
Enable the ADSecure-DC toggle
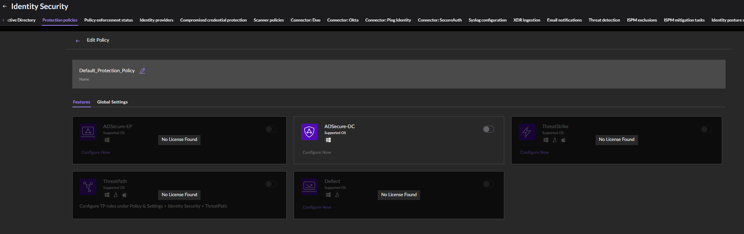tap(488, 129)
